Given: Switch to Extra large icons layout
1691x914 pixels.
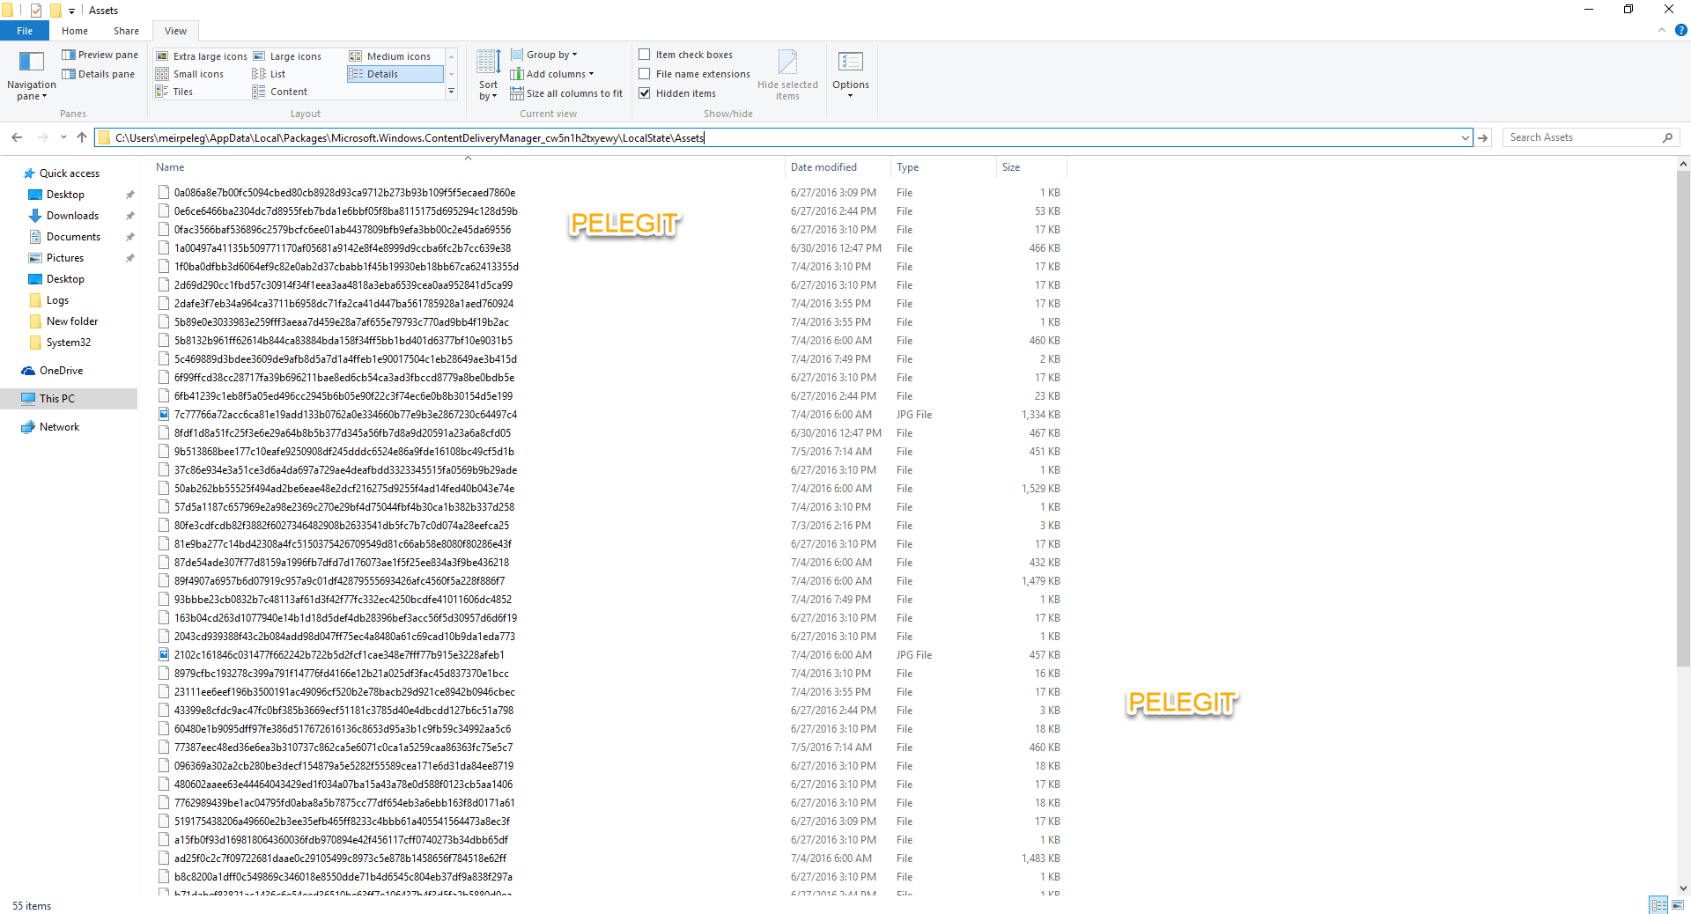Looking at the screenshot, I should point(202,56).
